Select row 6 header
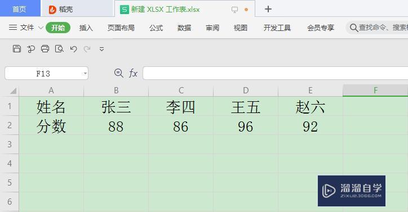Viewport: 408px width, 212px height. tap(10, 202)
